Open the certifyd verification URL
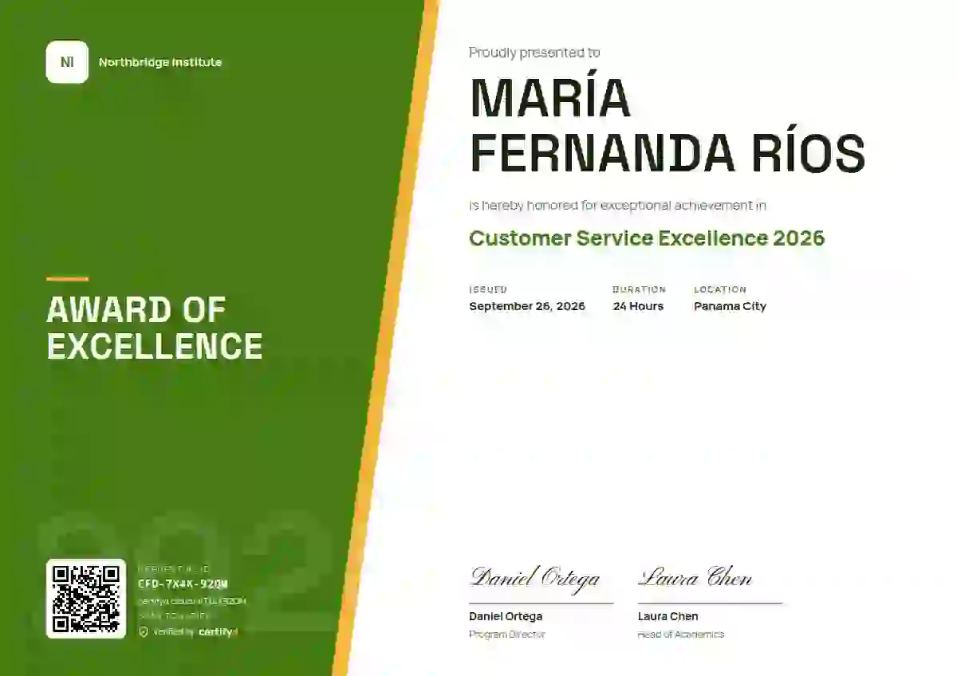Viewport: 957px width, 676px height. 192,600
